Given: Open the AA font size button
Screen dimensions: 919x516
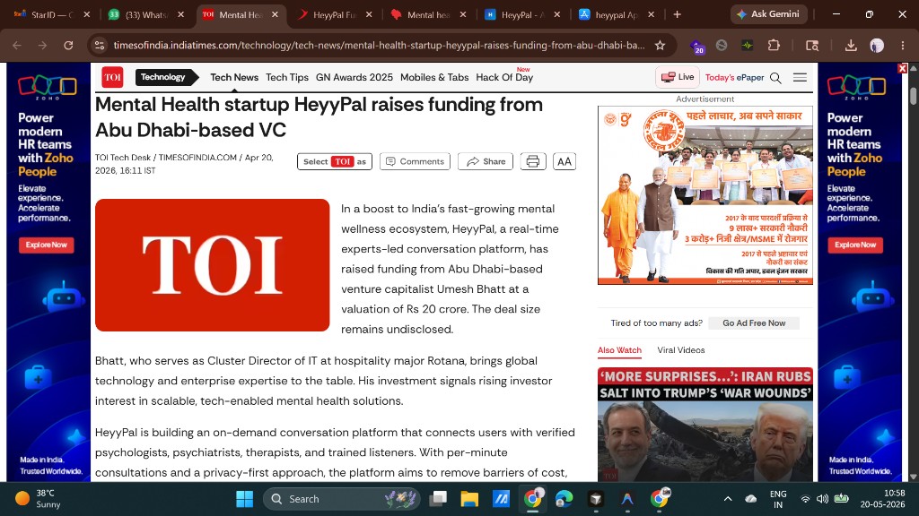Looking at the screenshot, I should (565, 161).
